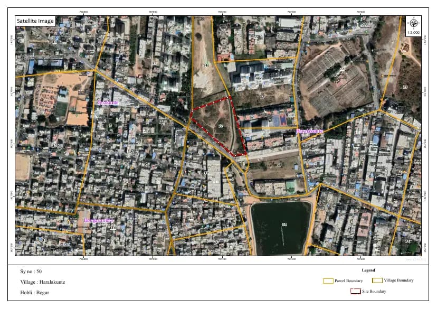This screenshot has width=437, height=309.
Task: Click the "Hobli : Begur" text
Action: click(x=34, y=293)
